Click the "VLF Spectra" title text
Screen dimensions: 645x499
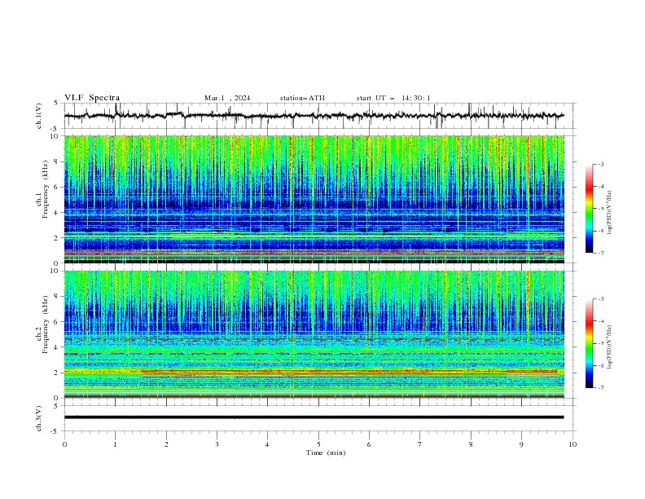[x=92, y=98]
